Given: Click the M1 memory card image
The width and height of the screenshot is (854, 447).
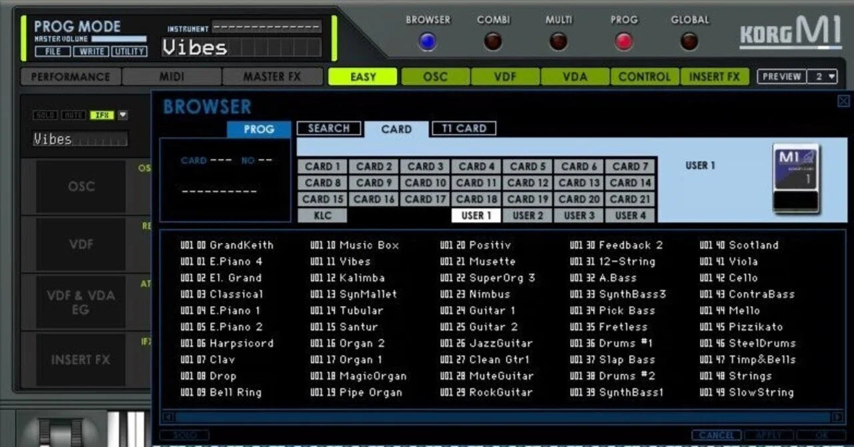Looking at the screenshot, I should [x=796, y=178].
